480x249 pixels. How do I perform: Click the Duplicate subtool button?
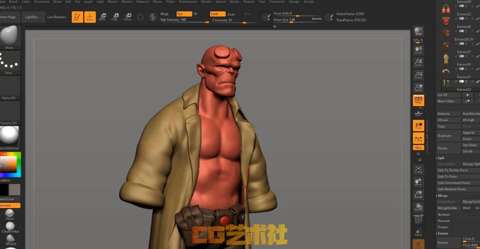[x=449, y=136]
